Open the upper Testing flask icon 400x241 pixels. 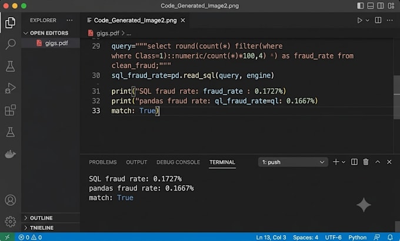[x=10, y=66]
